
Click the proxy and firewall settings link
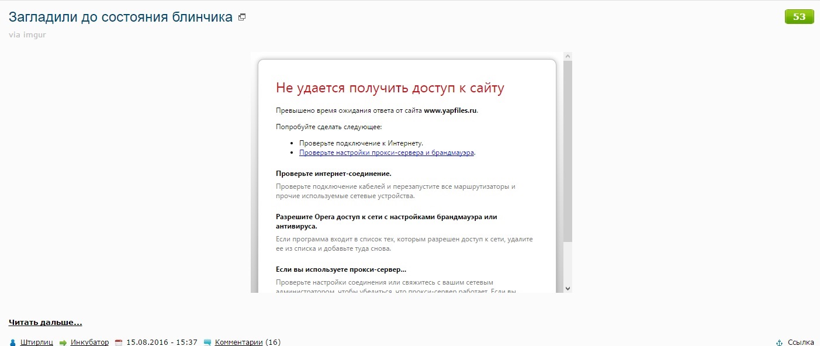click(386, 153)
